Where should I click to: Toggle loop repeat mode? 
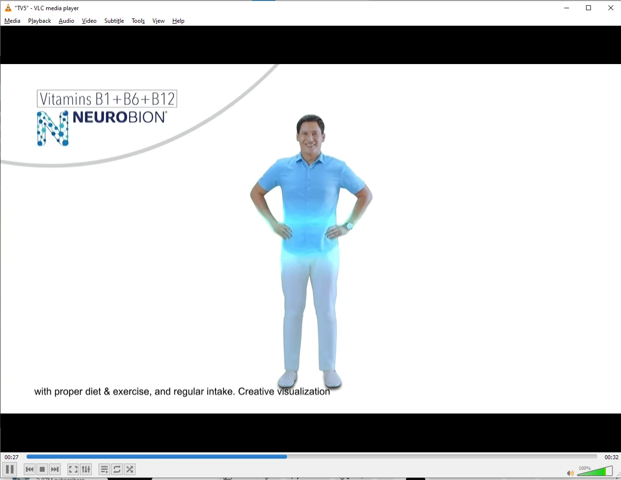(117, 469)
